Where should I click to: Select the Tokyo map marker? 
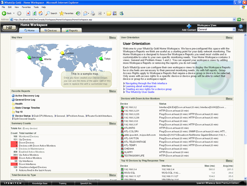(x=101, y=58)
